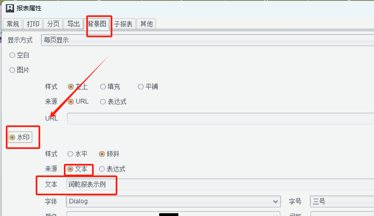Open the 字号 dropdown showing 三号
The width and height of the screenshot is (374, 216).
pyautogui.click(x=342, y=202)
